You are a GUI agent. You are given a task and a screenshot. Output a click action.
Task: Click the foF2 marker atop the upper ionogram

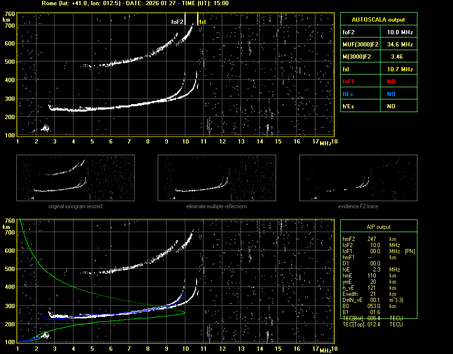click(178, 22)
